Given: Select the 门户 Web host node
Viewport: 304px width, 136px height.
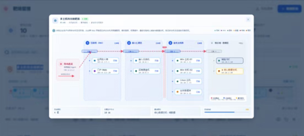Looking at the screenshot, I should tap(105, 71).
